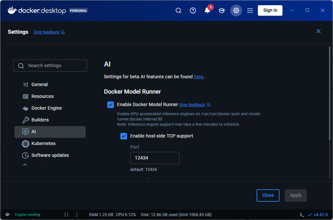The height and width of the screenshot is (220, 333).
Task: Open the Learning Center graduation cap icon
Action: tap(222, 10)
